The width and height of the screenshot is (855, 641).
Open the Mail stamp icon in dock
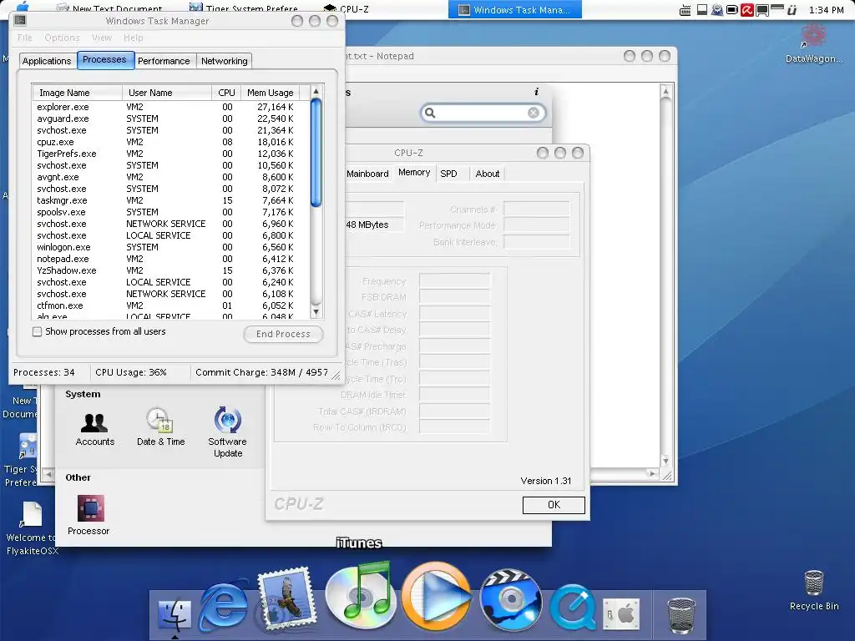287,598
